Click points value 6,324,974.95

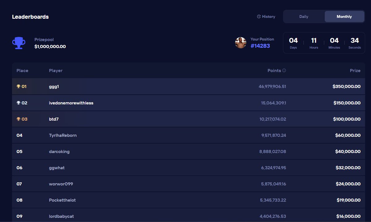pos(274,168)
